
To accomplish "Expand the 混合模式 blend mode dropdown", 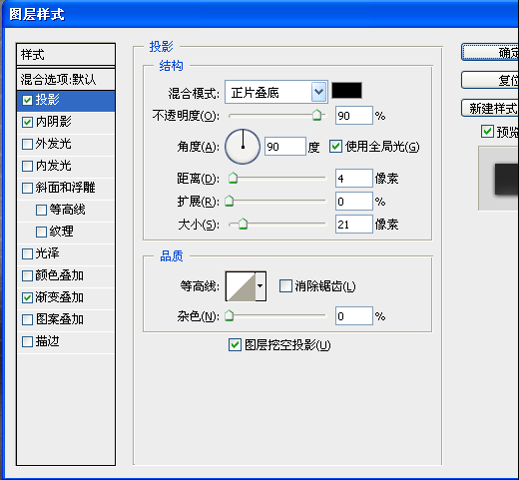I will [x=276, y=92].
